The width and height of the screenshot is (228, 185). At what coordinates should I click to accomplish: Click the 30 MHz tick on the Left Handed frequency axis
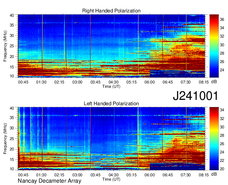12,128
